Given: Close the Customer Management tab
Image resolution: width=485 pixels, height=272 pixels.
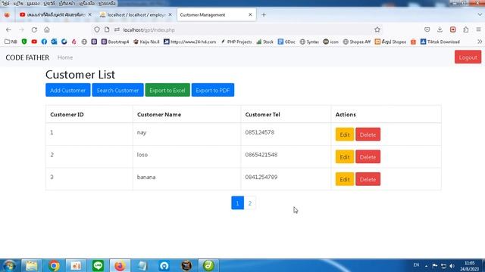Looking at the screenshot, I should coord(250,14).
